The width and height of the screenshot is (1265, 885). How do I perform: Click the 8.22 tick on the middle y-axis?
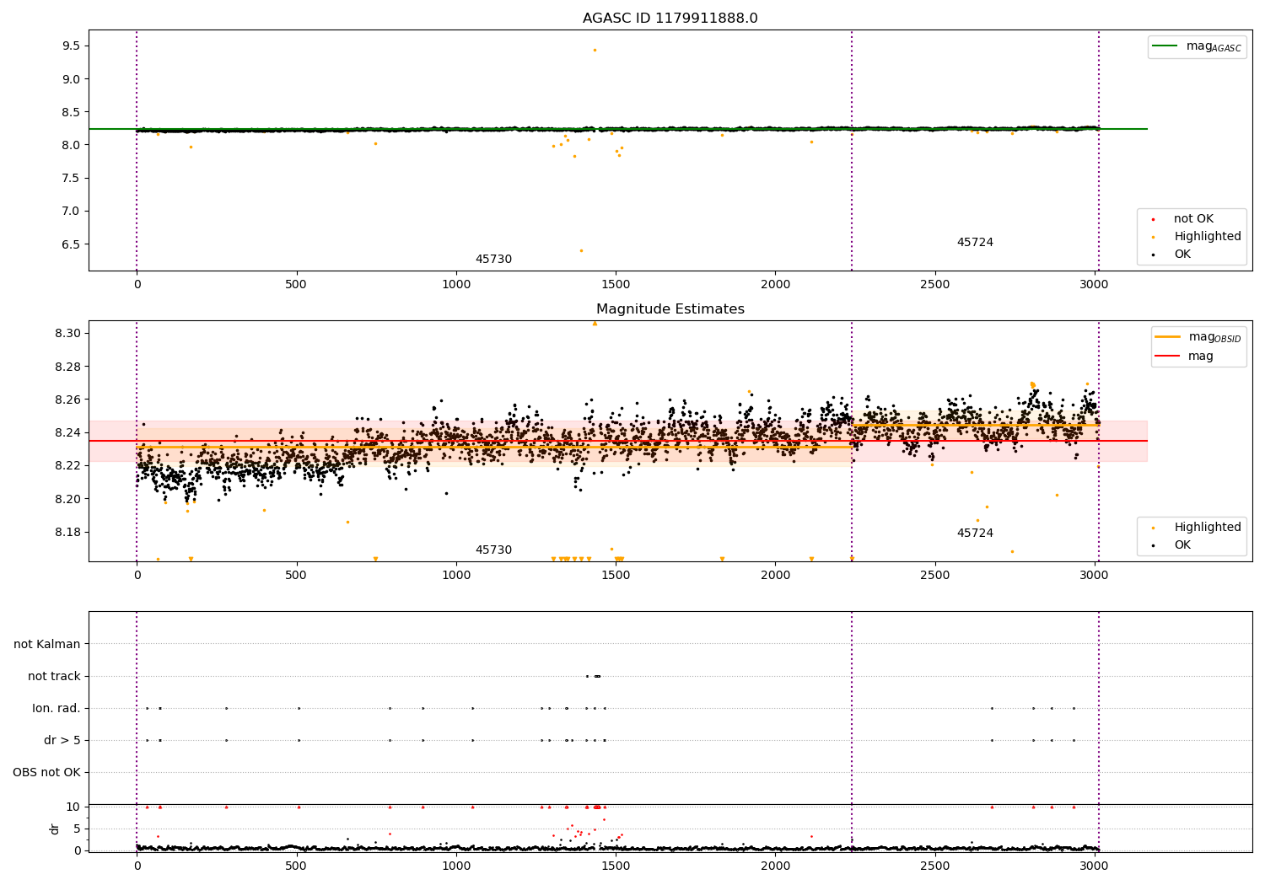(68, 466)
